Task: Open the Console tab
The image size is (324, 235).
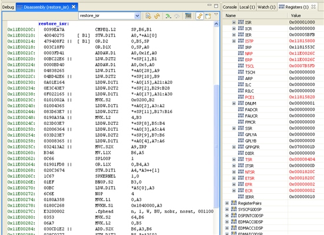Action: [x=230, y=7]
